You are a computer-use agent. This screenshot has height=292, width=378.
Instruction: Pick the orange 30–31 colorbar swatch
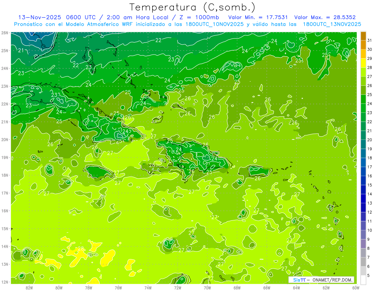[x=363, y=45]
